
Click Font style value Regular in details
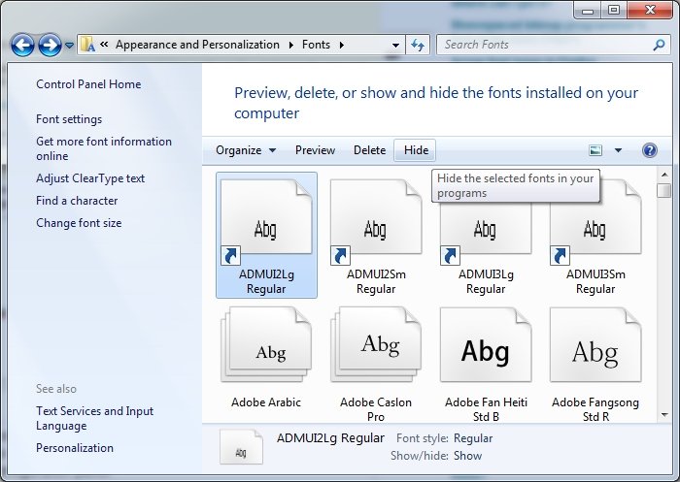[x=473, y=438]
